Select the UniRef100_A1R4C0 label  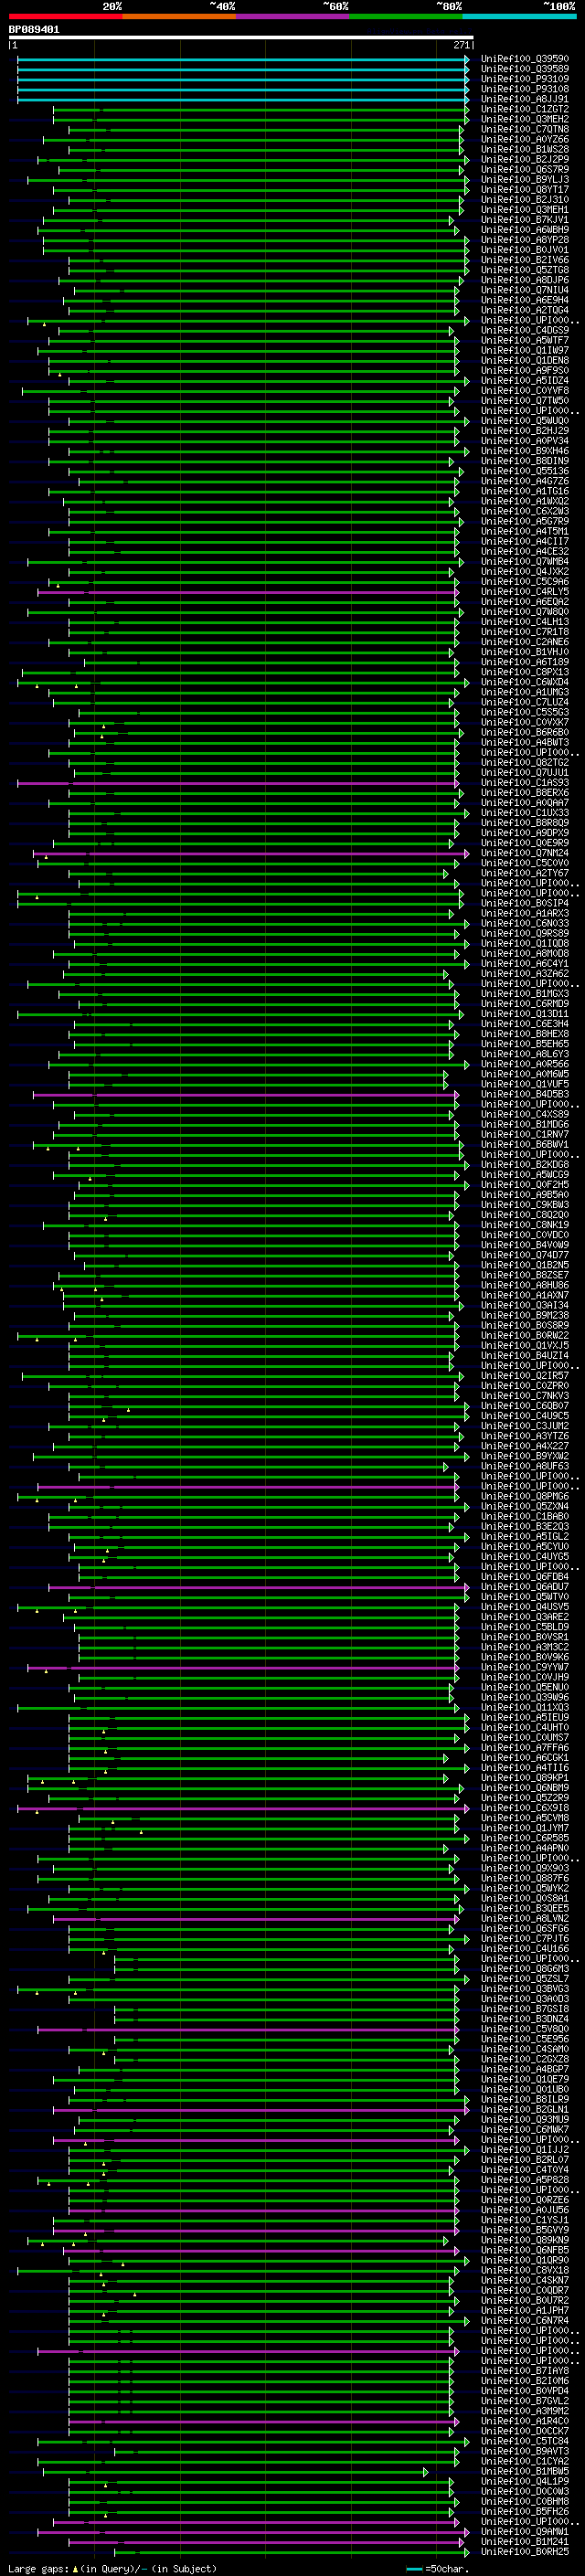[524, 2421]
